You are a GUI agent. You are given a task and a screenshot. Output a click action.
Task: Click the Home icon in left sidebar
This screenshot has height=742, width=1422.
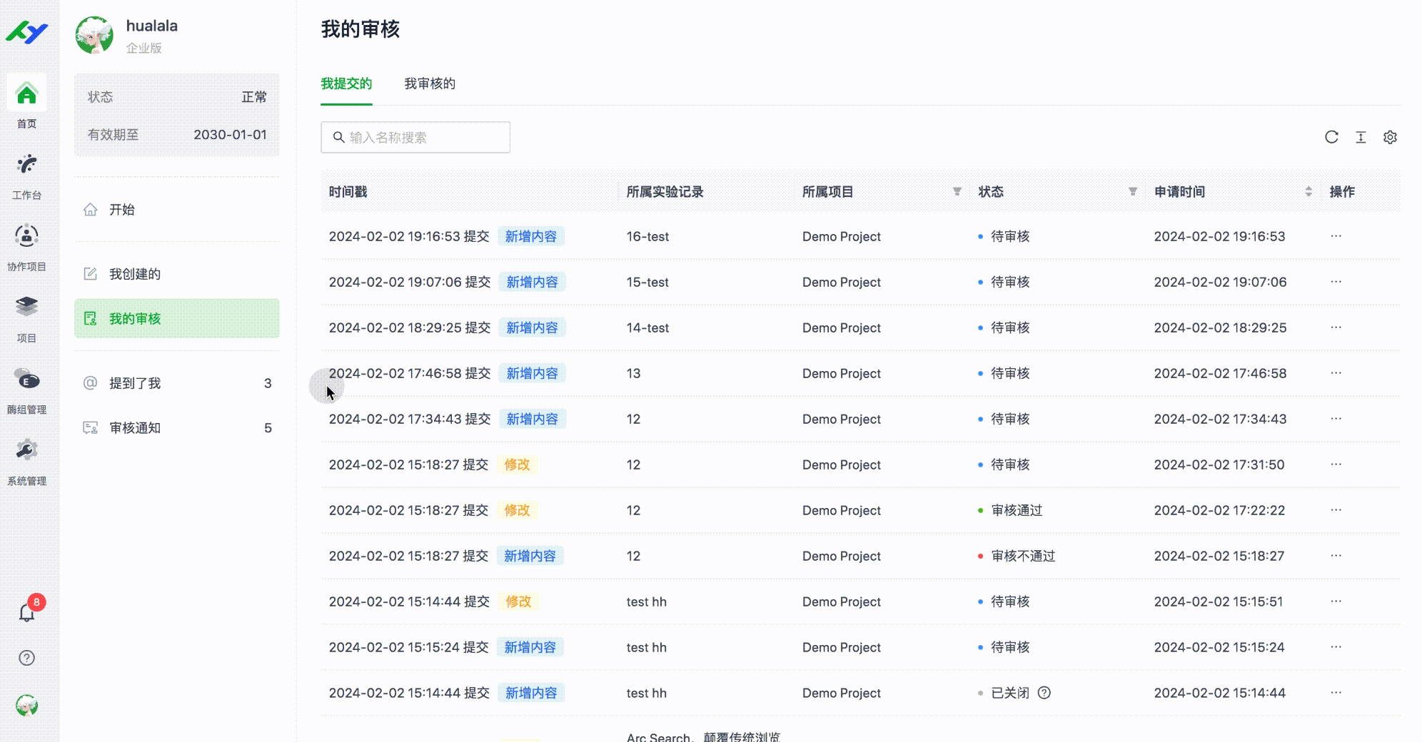(26, 95)
